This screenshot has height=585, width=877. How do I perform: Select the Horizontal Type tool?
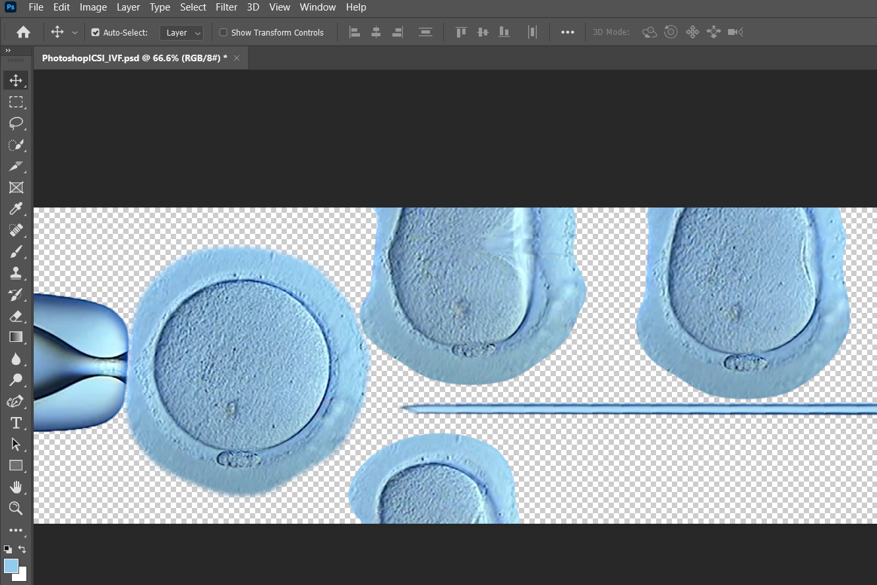pos(16,423)
